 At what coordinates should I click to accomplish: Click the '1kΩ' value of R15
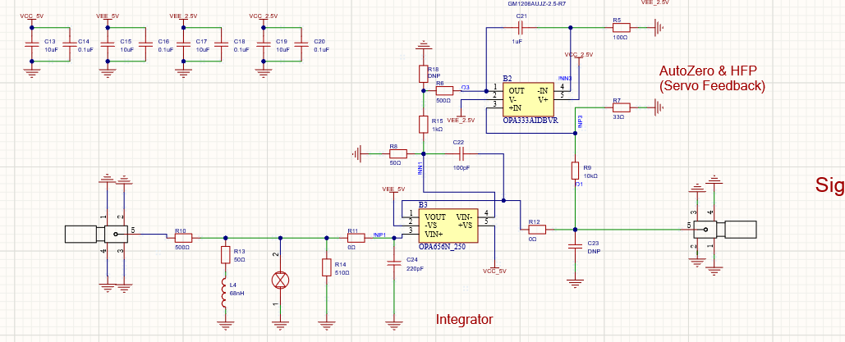(437, 130)
